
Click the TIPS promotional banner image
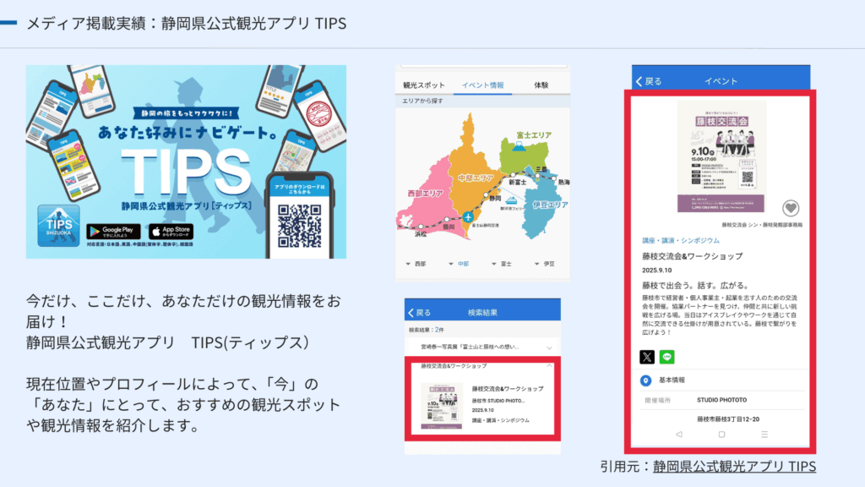(x=186, y=161)
